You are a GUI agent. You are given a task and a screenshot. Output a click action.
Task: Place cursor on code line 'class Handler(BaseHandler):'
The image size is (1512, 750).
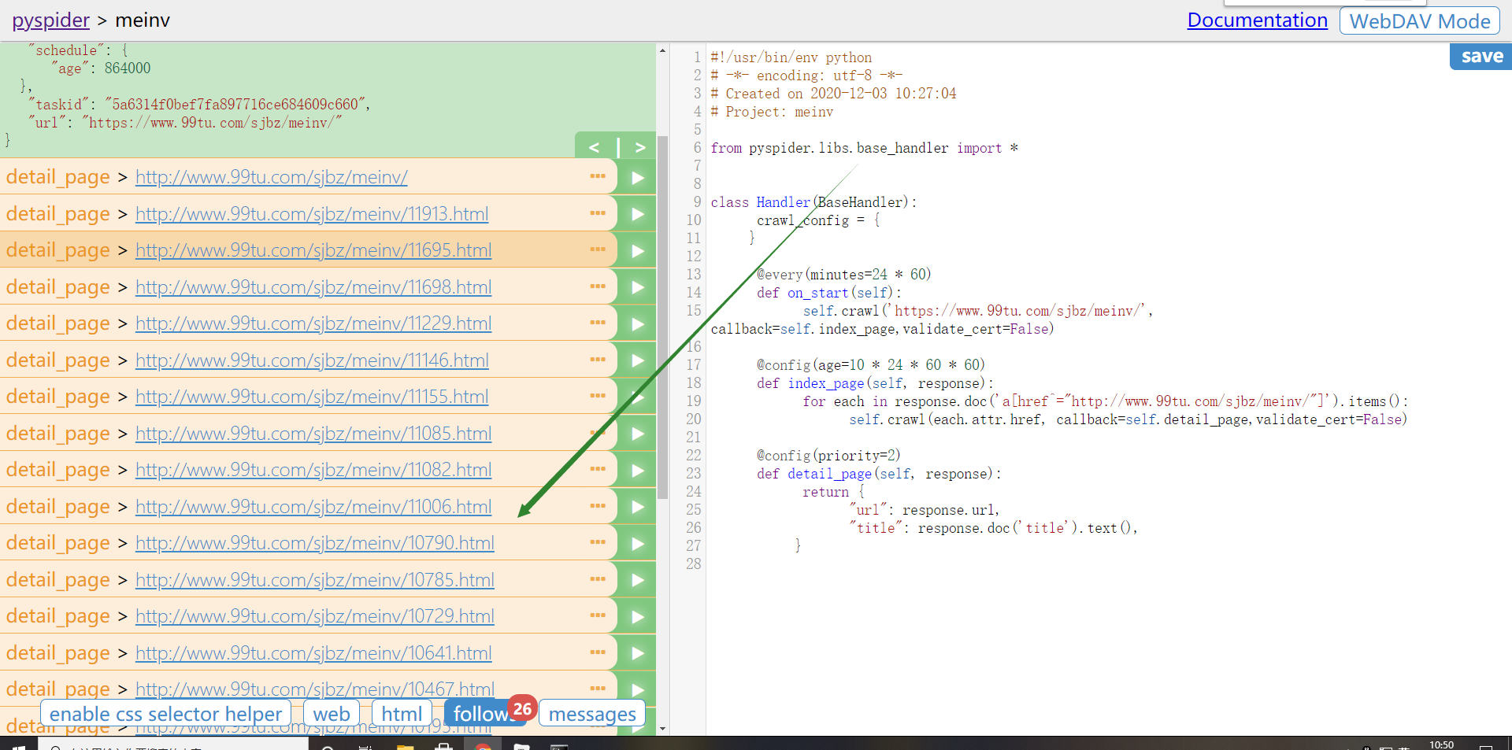[x=813, y=202]
